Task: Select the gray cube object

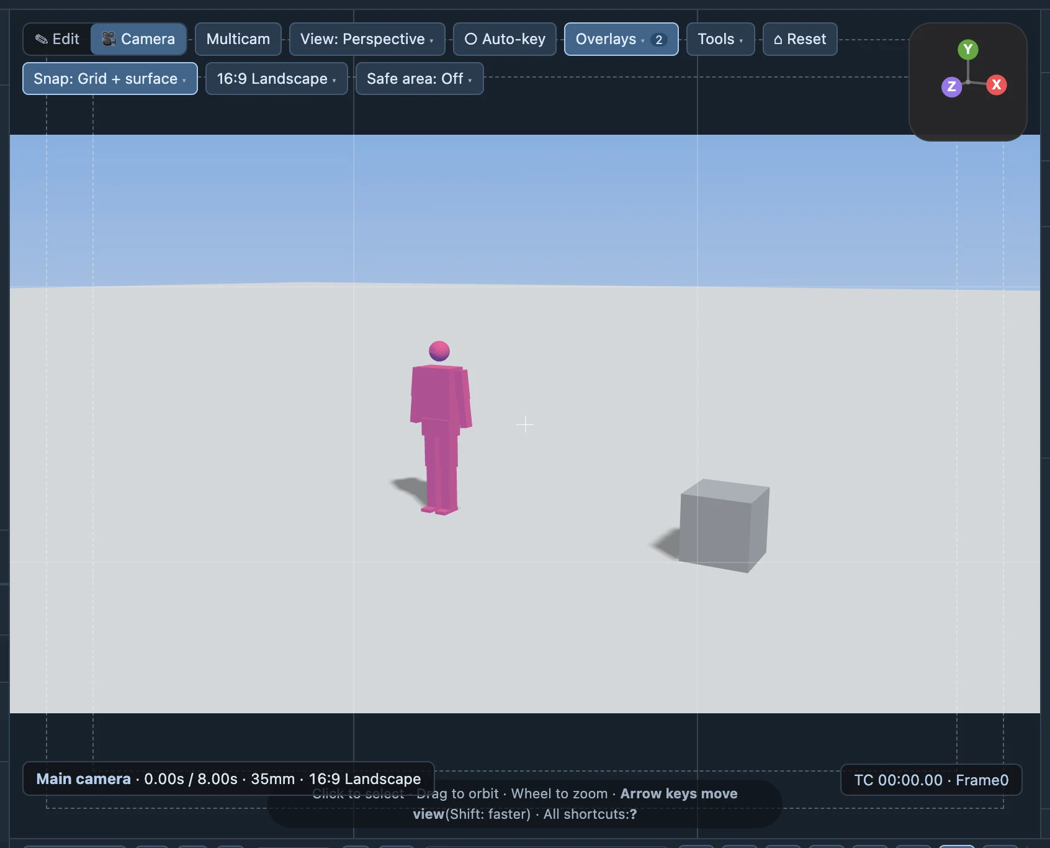Action: tap(724, 526)
